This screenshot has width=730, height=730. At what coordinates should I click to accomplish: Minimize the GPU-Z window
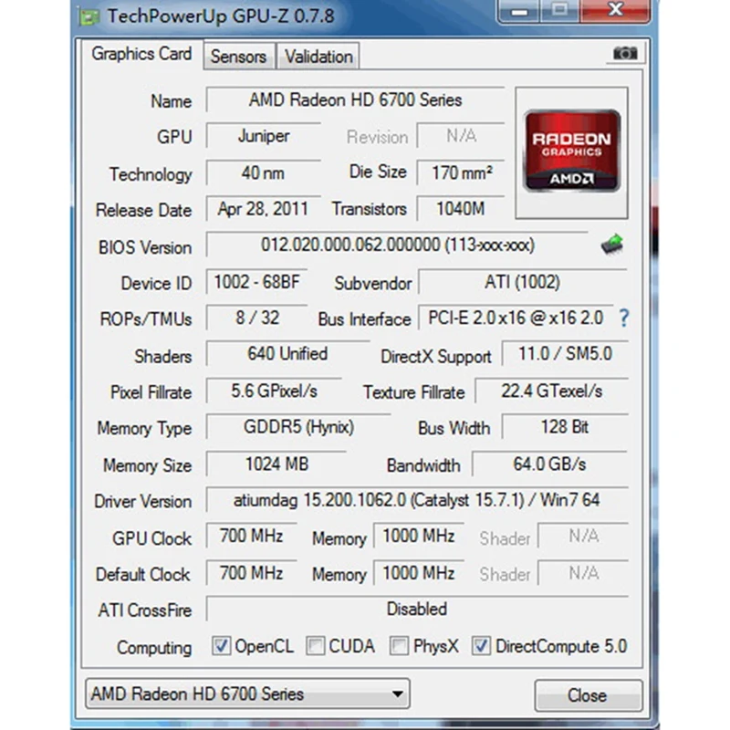[519, 10]
